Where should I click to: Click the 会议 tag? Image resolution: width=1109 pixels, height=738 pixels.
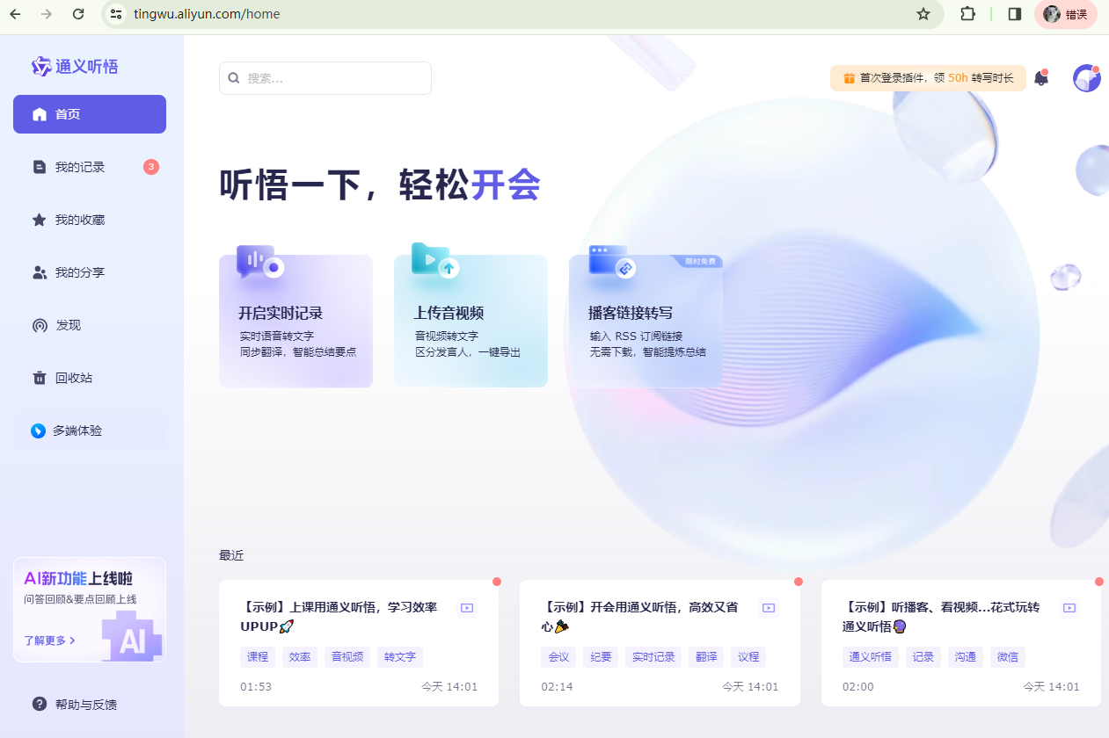(x=558, y=656)
